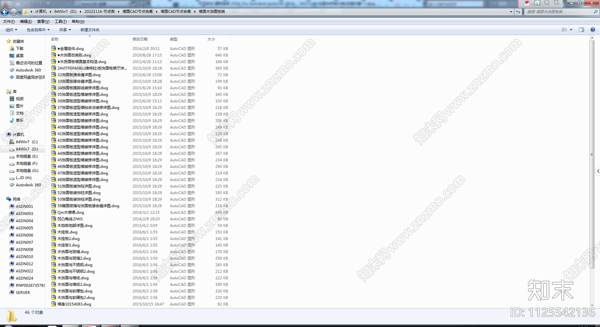The width and height of the screenshot is (600, 327).
Task: Select the 网络 node in sidebar
Action: [16, 199]
